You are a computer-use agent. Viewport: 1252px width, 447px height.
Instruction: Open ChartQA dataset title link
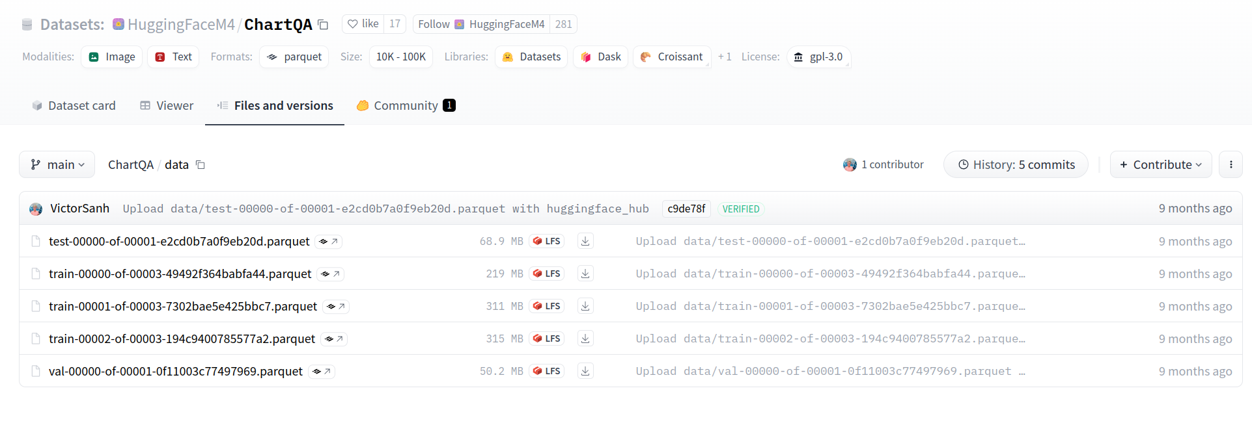[278, 25]
